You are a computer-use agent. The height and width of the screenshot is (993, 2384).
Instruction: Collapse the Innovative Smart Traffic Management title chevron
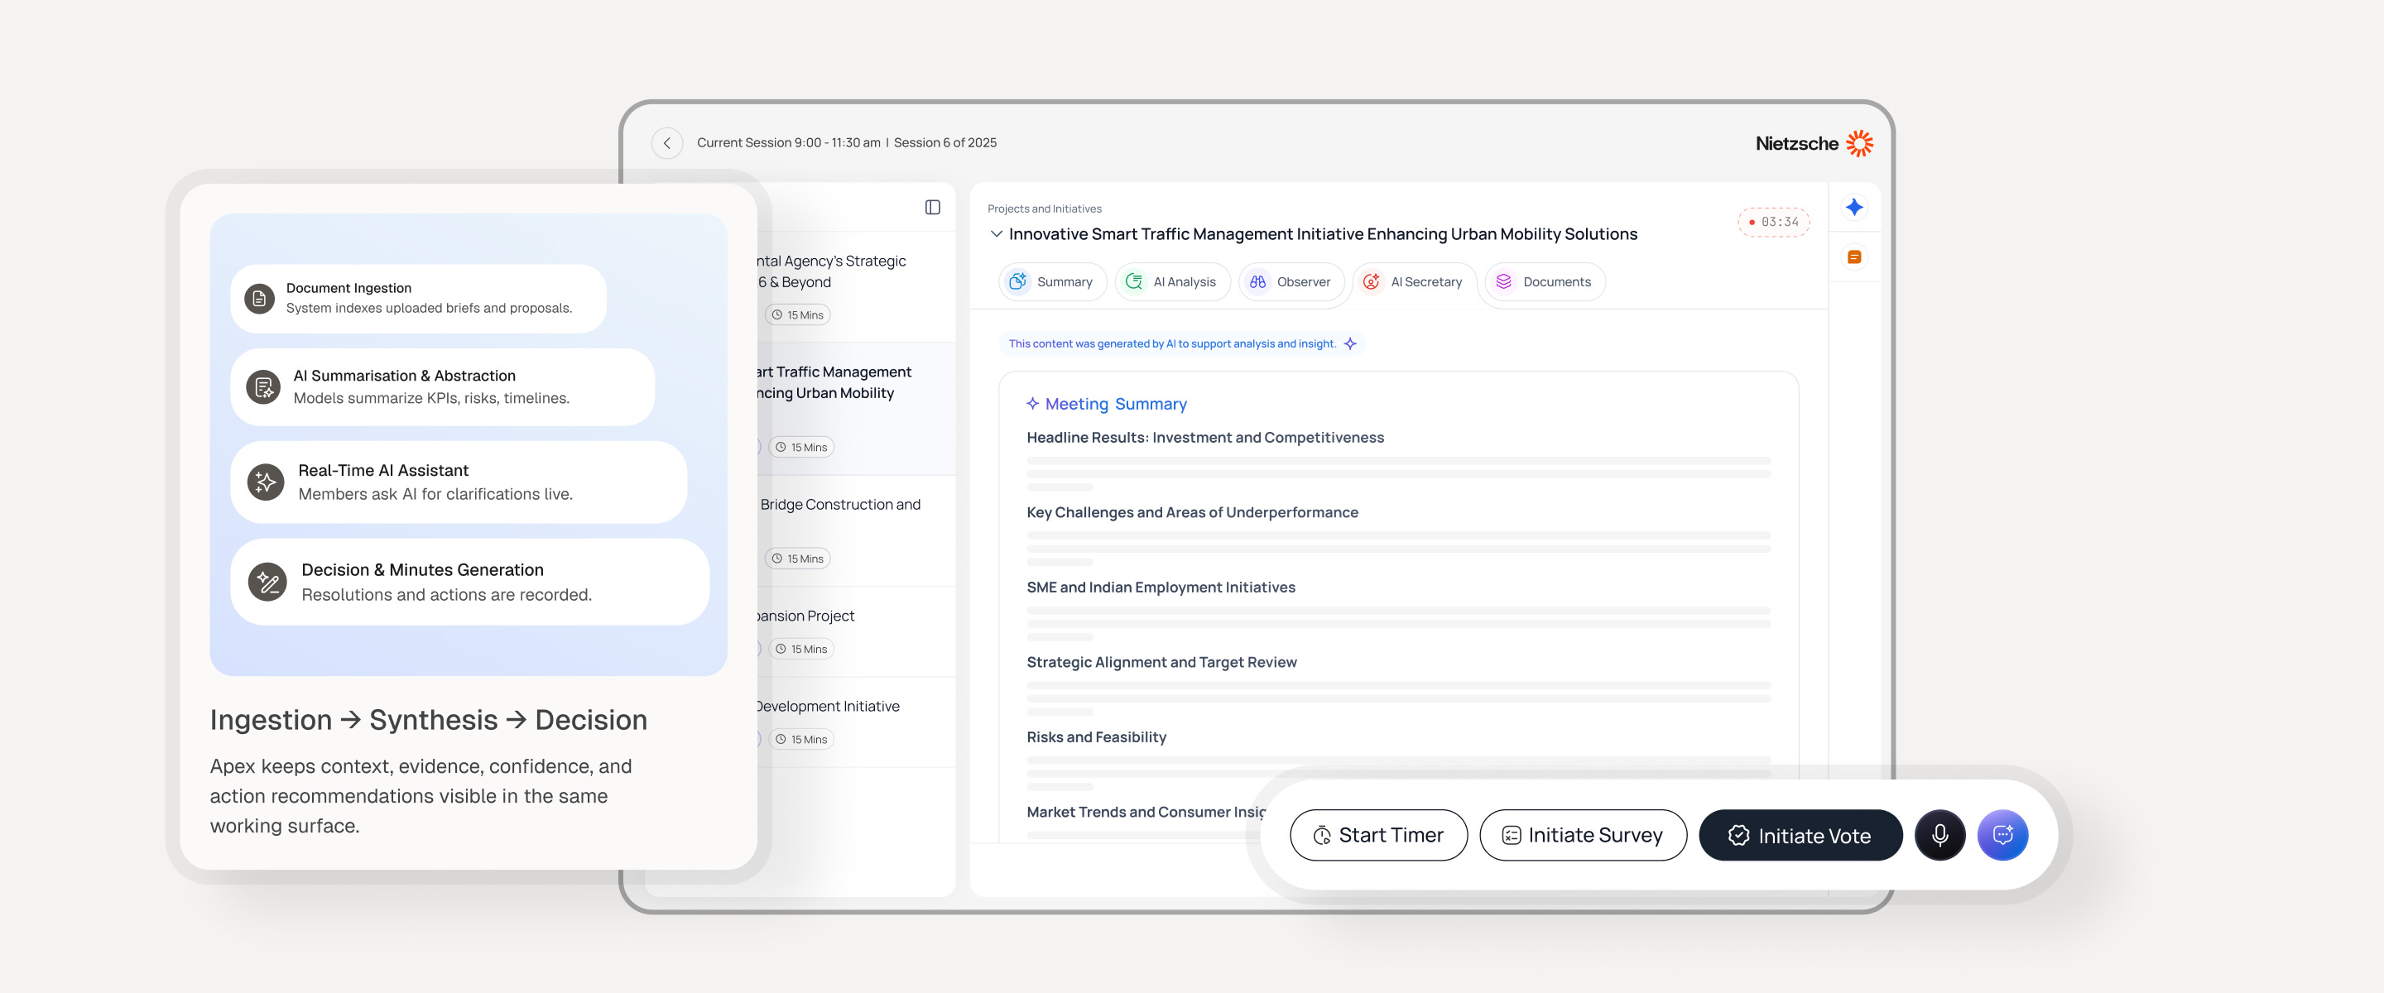[x=996, y=234]
